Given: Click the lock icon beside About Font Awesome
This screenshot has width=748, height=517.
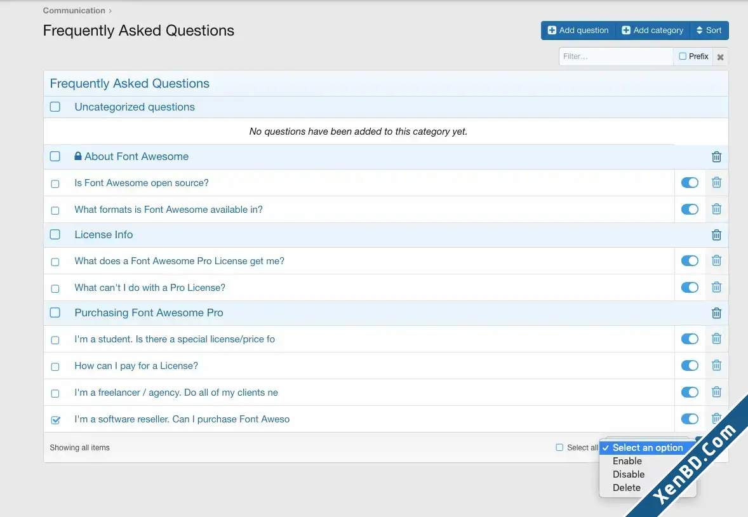Looking at the screenshot, I should [78, 156].
